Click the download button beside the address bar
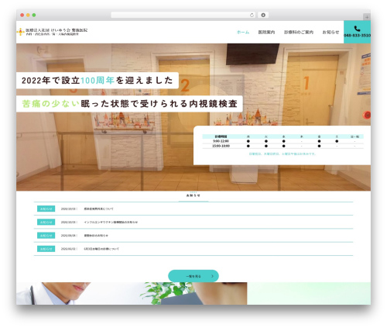This screenshot has height=328, width=387. click(x=263, y=15)
